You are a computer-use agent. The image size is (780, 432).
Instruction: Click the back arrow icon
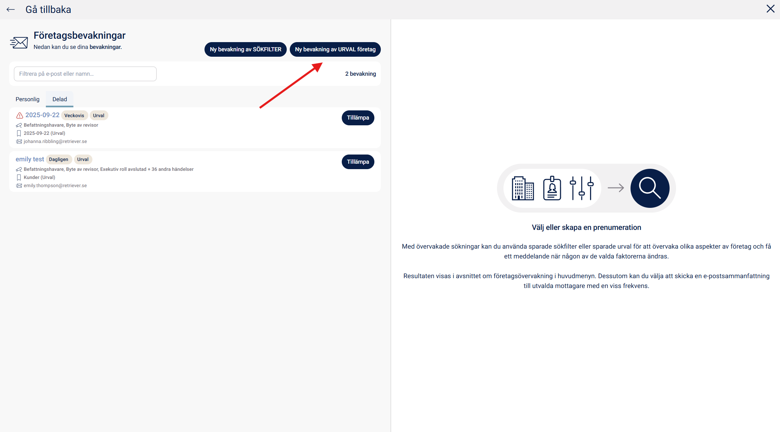[11, 10]
